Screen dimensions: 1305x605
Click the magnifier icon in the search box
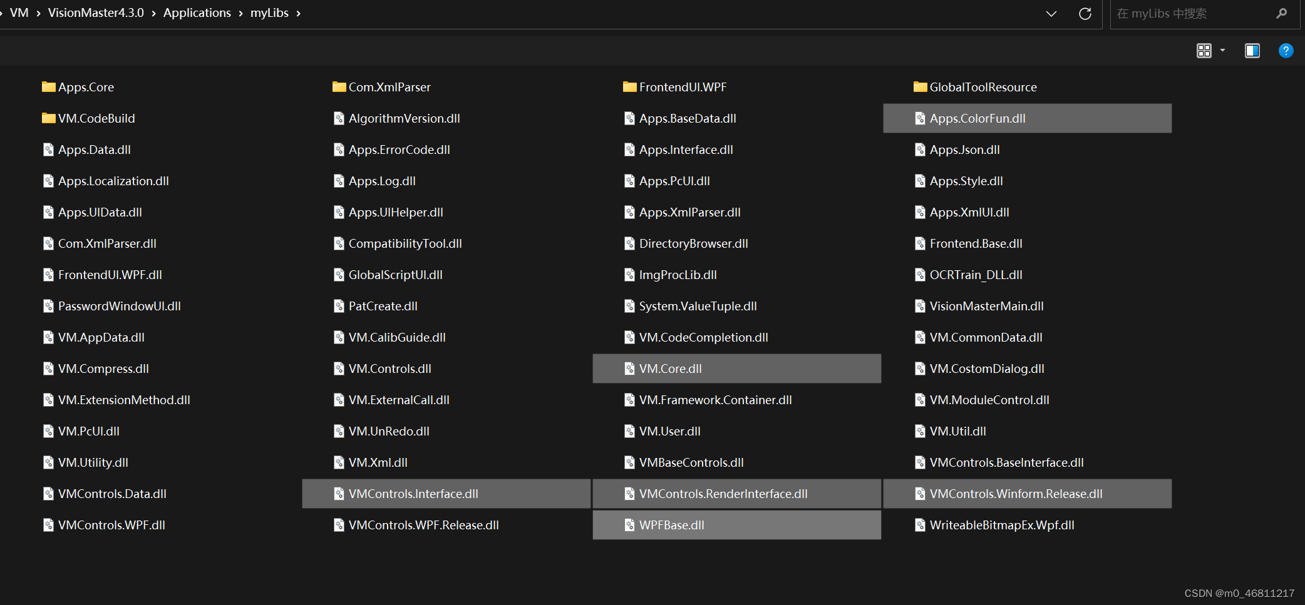click(1282, 13)
